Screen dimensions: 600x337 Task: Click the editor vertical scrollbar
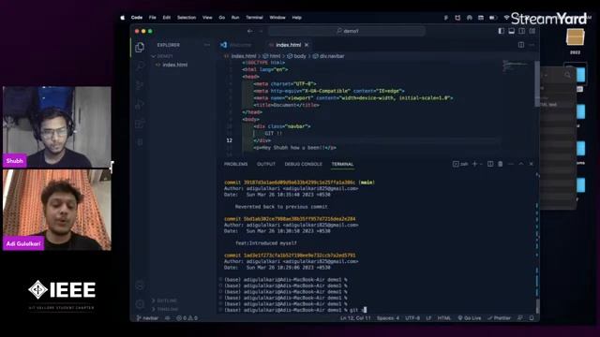(x=537, y=84)
